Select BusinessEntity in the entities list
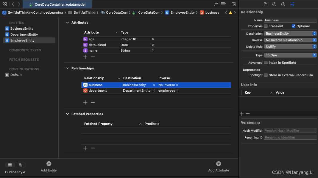 pyautogui.click(x=22, y=28)
